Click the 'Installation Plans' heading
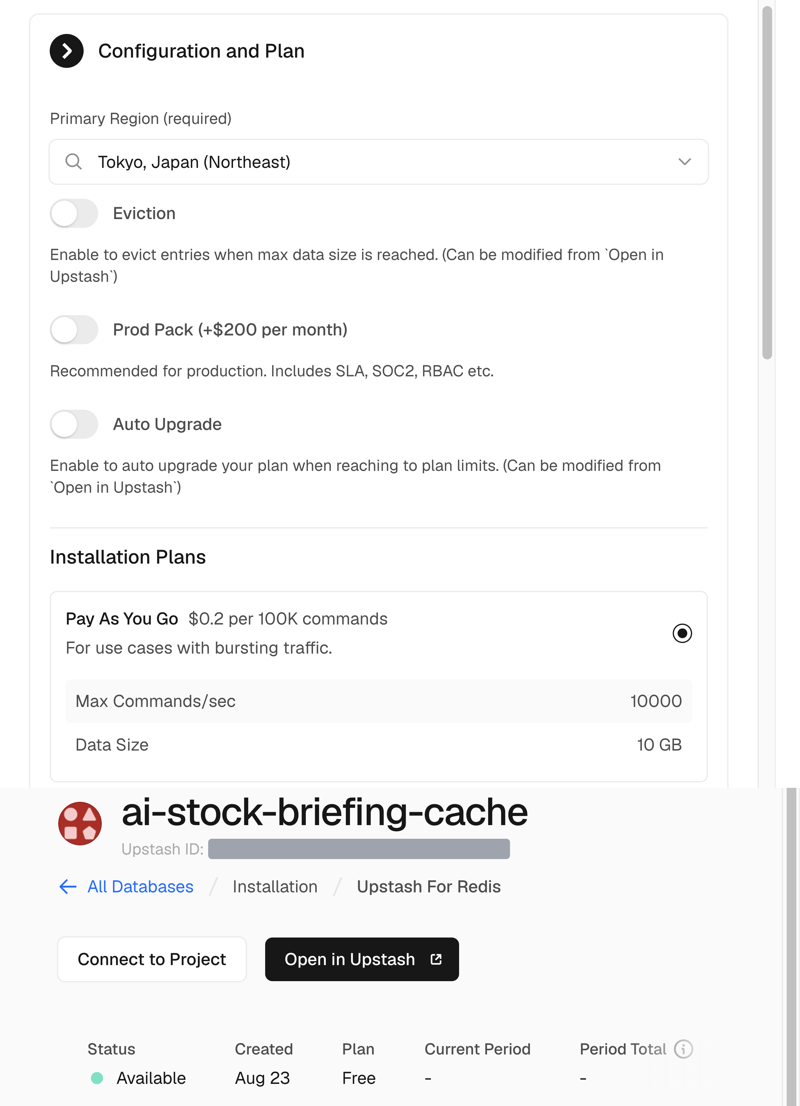 128,557
